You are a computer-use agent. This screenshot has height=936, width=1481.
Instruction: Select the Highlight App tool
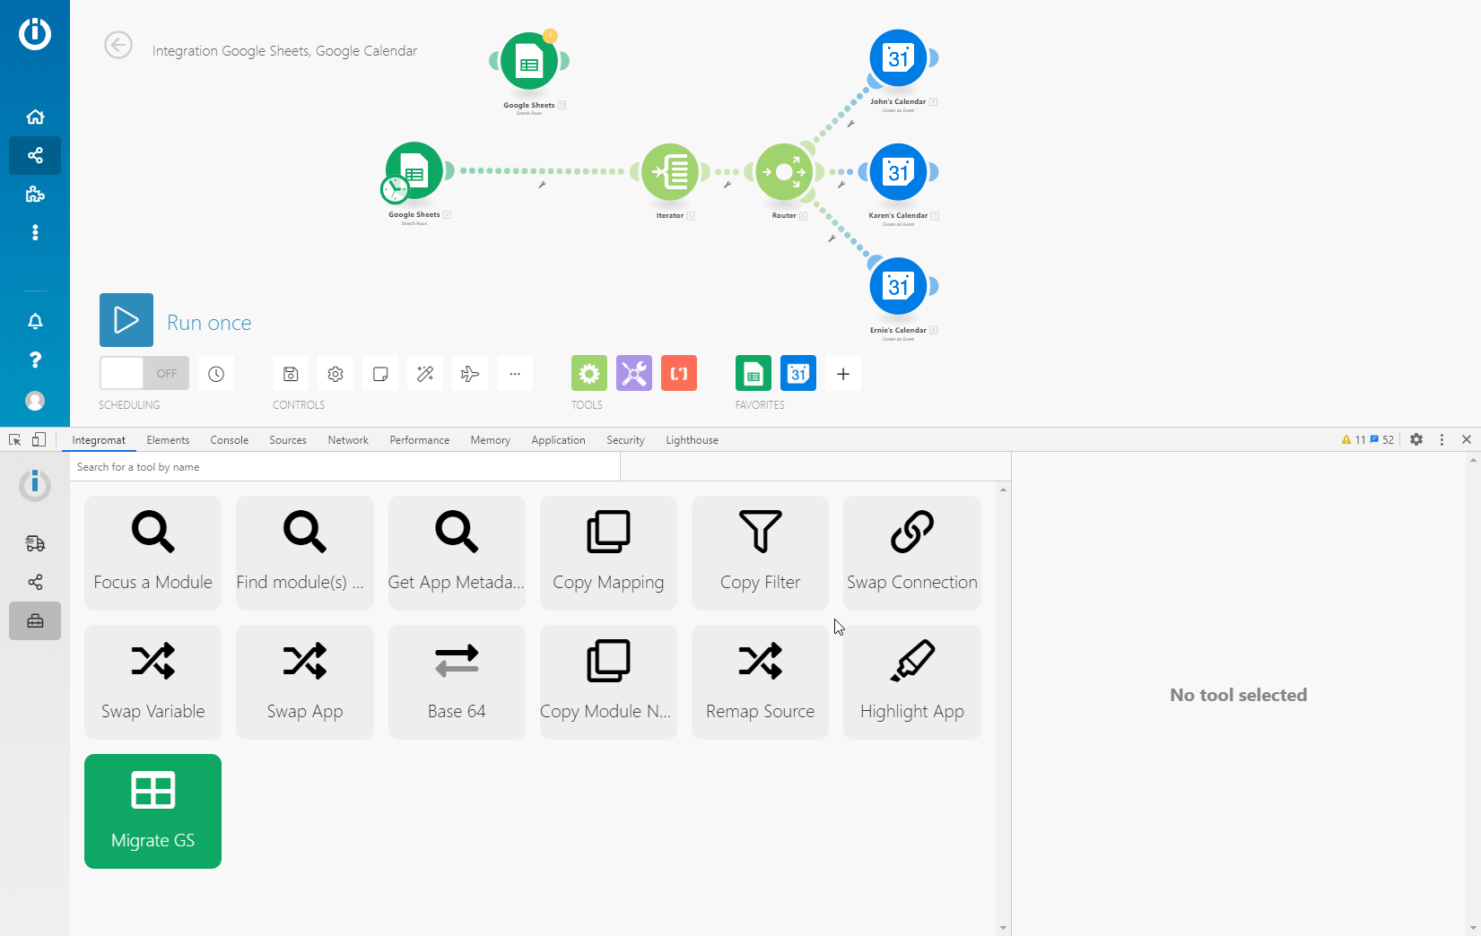911,682
